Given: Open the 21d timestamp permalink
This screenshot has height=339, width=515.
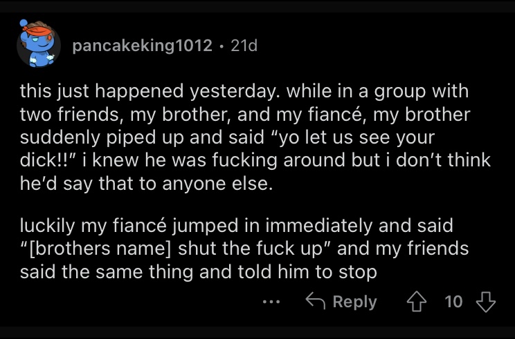Looking at the screenshot, I should (x=244, y=46).
